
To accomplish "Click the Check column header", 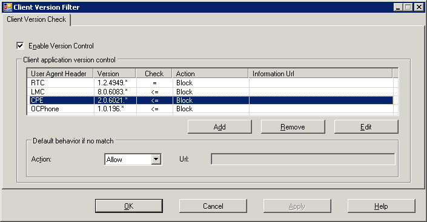I will 154,73.
